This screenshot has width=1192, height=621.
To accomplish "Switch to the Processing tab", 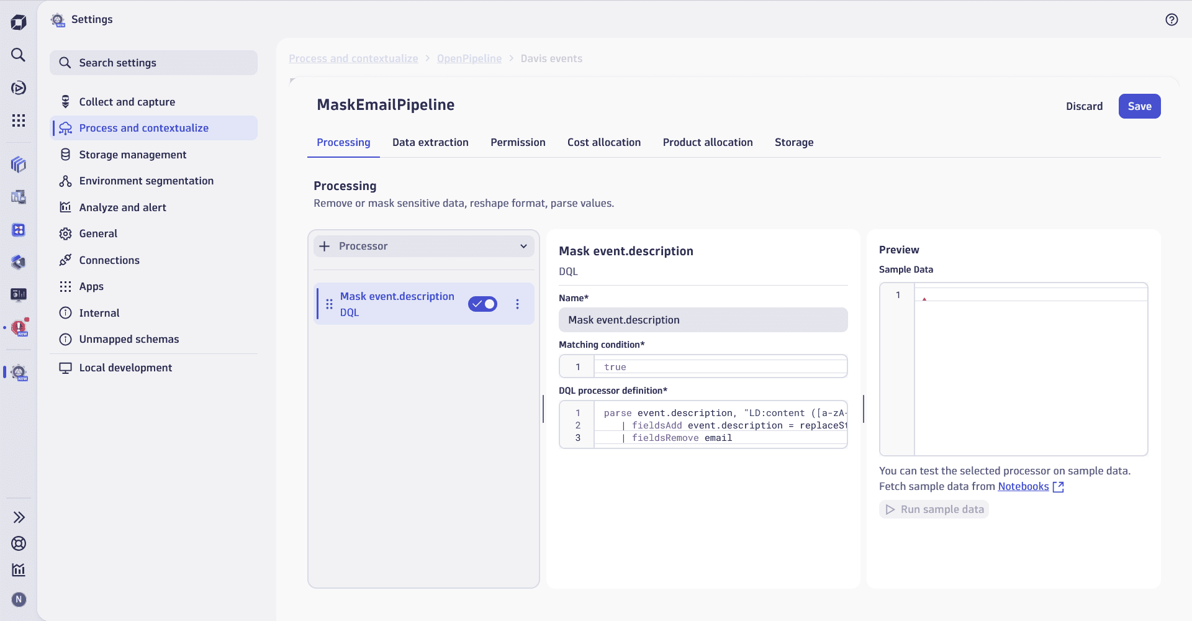I will (343, 142).
